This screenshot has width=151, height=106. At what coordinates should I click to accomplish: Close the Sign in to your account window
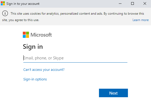point(145,4)
